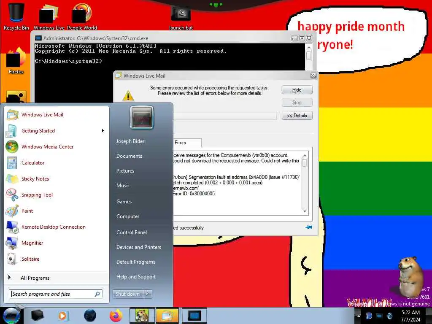
Task: Click the user account picture in Start menu
Action: [142, 117]
